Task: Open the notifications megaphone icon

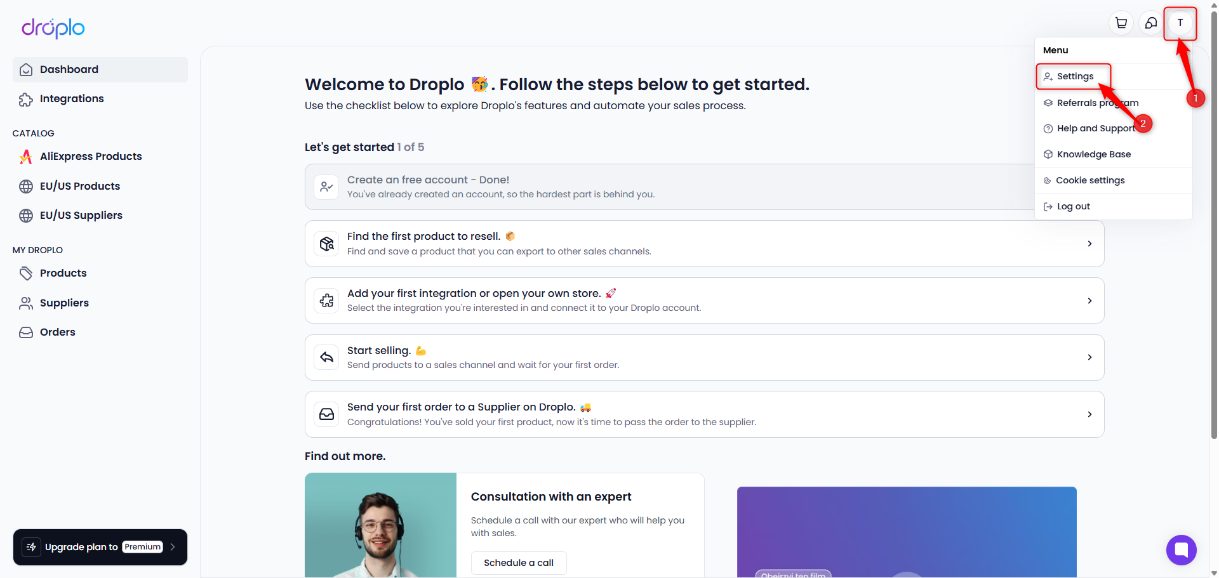Action: pos(1150,23)
